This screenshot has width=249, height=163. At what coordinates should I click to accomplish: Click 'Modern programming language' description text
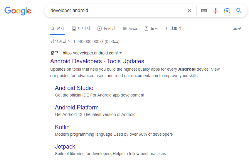[x=114, y=134]
